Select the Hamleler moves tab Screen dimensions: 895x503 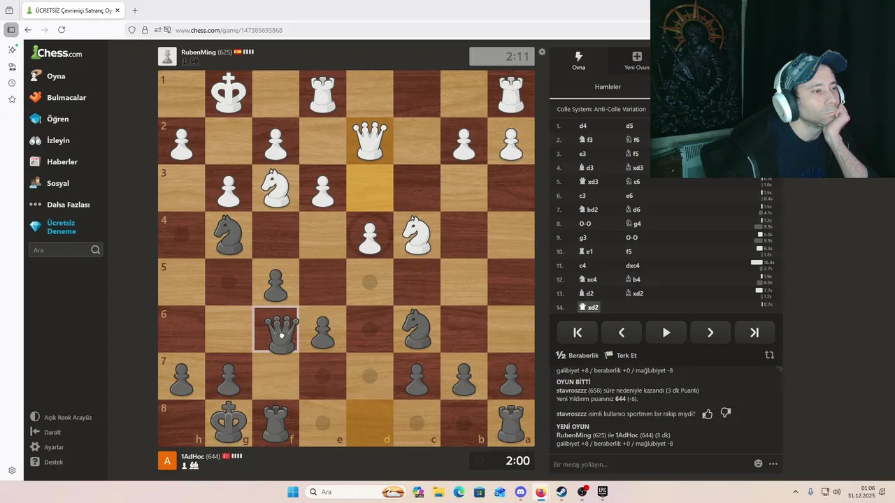click(x=608, y=87)
